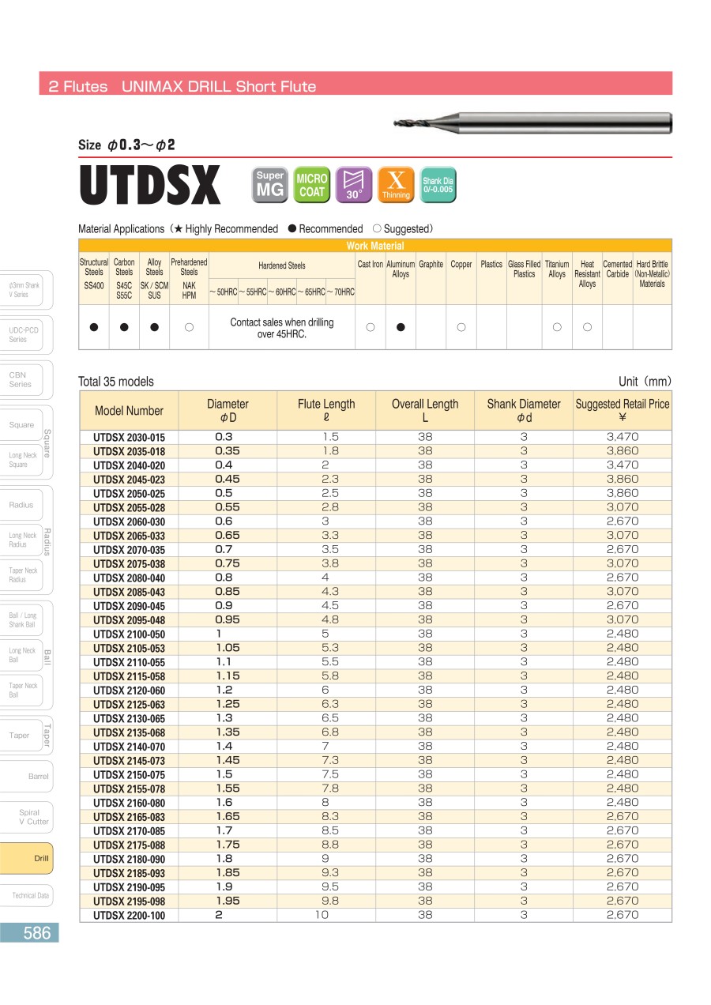Click the Titanium Alloys suggested circle
711x1005 pixels.
tap(557, 327)
